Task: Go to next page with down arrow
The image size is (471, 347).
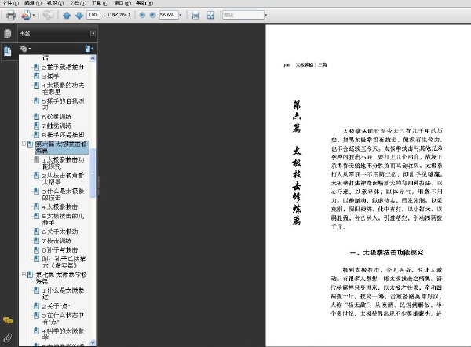Action: pyautogui.click(x=79, y=15)
